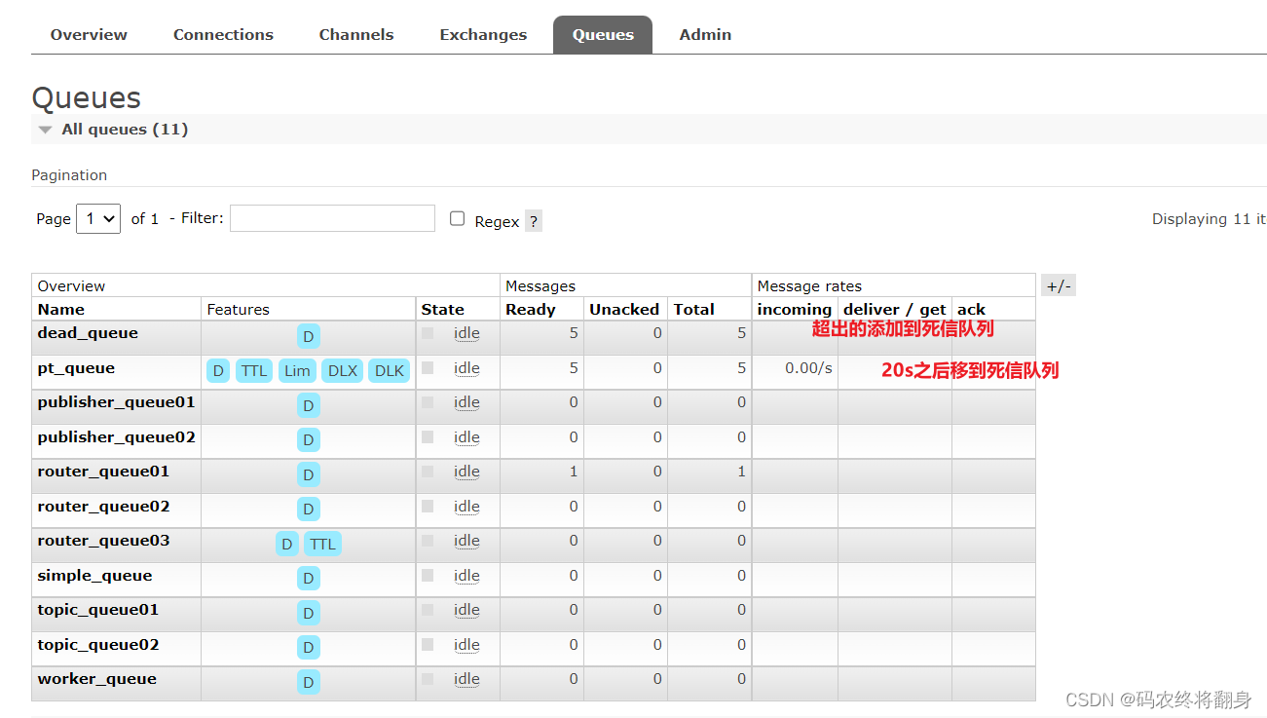The width and height of the screenshot is (1267, 718).
Task: Click the DLK badge on pt_queue row
Action: coord(389,370)
